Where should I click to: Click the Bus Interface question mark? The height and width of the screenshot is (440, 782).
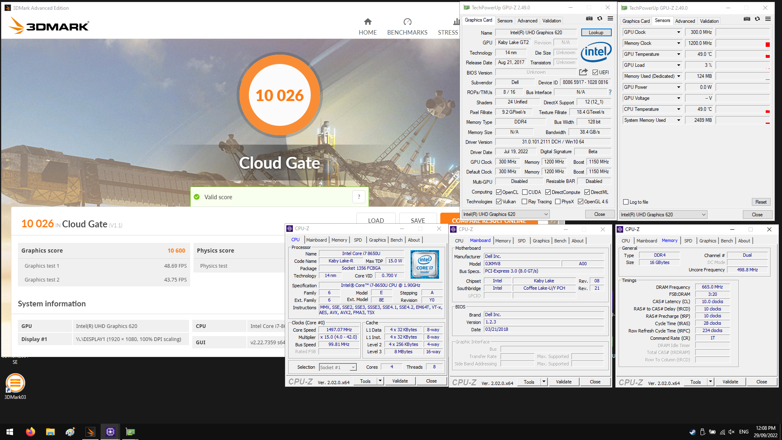tap(610, 92)
